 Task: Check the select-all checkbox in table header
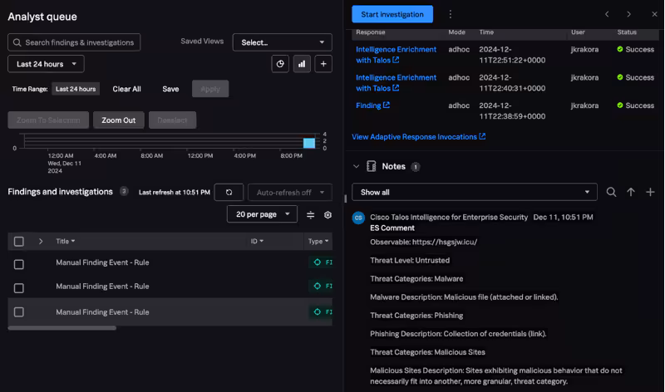tap(19, 242)
